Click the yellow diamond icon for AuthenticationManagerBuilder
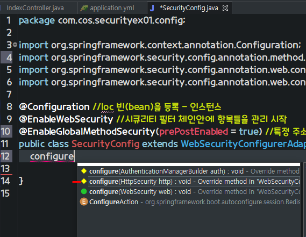Screen dimensions: 306x237 click(x=84, y=171)
